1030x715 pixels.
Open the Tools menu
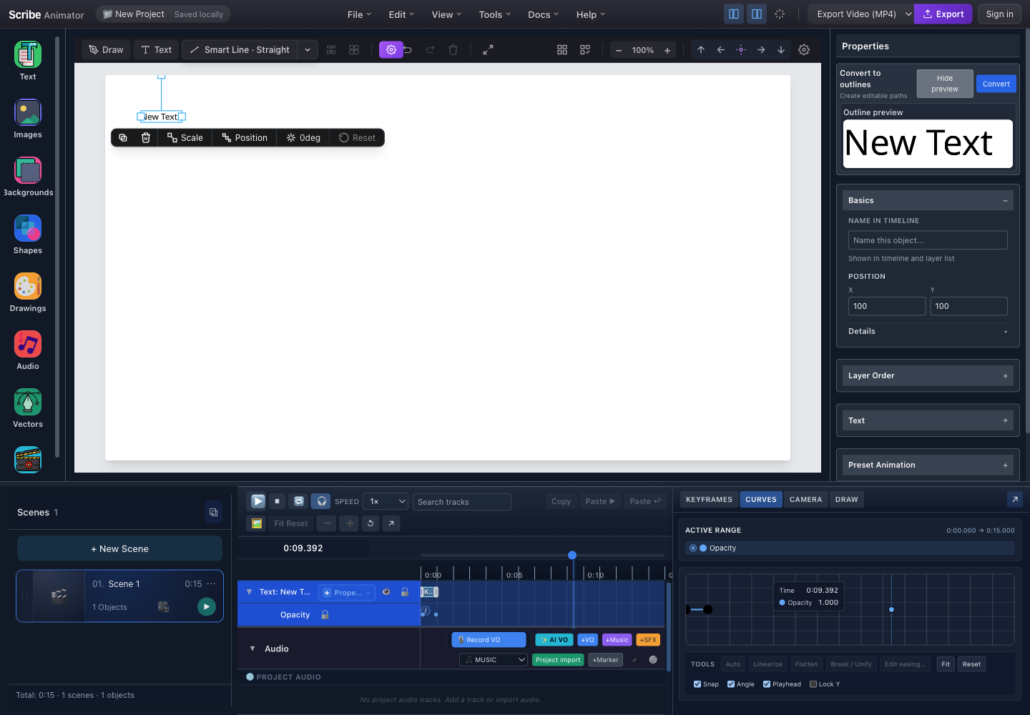[495, 14]
